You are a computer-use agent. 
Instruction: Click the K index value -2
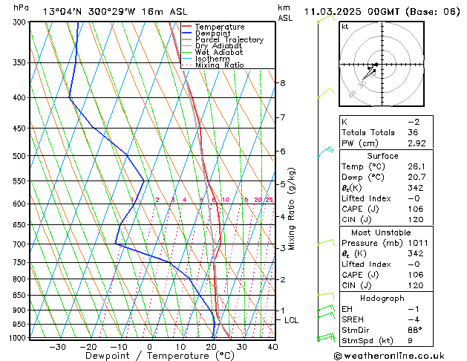414,122
